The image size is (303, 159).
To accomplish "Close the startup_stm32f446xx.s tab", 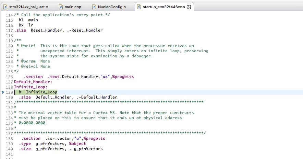I will 189,7.
